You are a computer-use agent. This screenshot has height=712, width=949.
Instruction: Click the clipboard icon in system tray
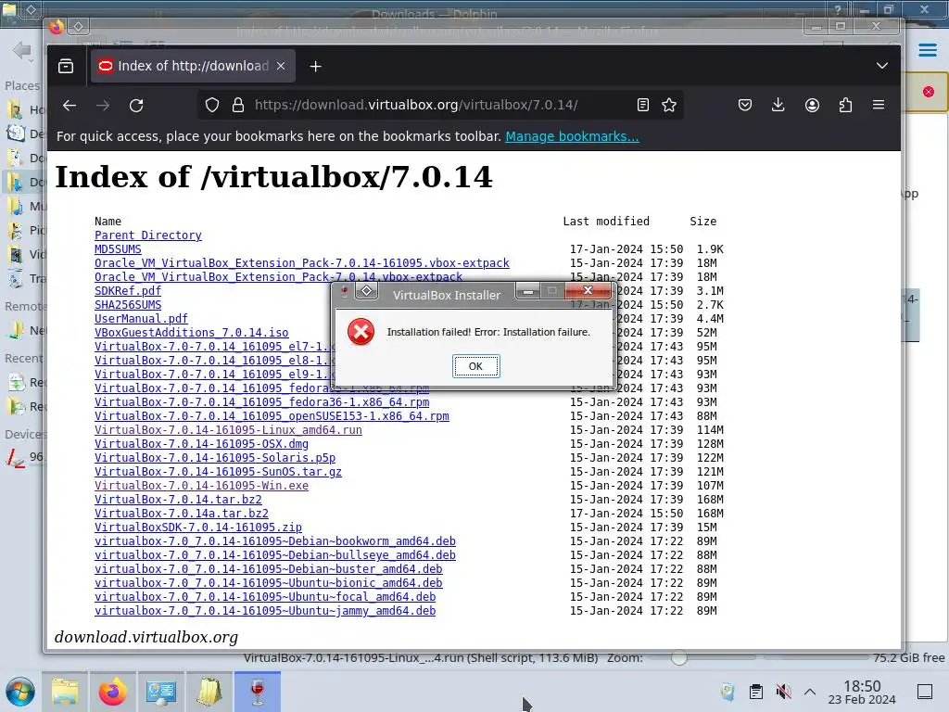tap(755, 692)
